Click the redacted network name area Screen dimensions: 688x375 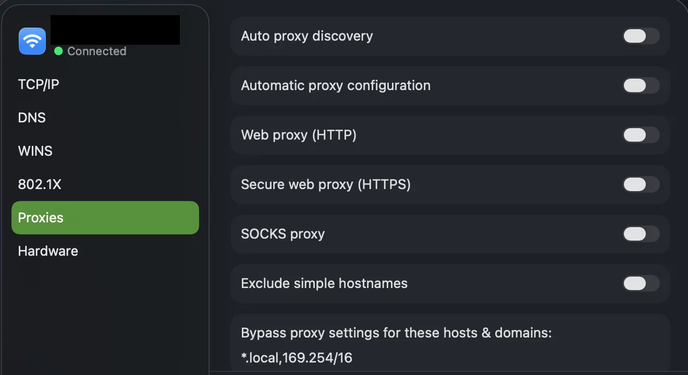coord(115,30)
